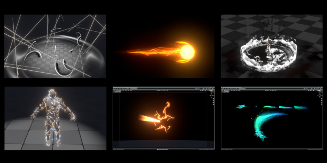
Task: Toggle camera view icon in orange lightning window
Action: click(213, 102)
